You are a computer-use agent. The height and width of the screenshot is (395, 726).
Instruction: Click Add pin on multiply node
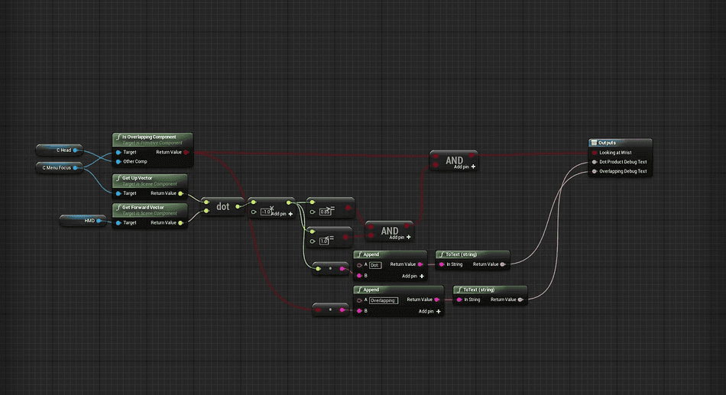[282, 214]
